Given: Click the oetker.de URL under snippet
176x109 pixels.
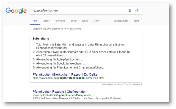Looking at the screenshot, I should (x=68, y=78).
